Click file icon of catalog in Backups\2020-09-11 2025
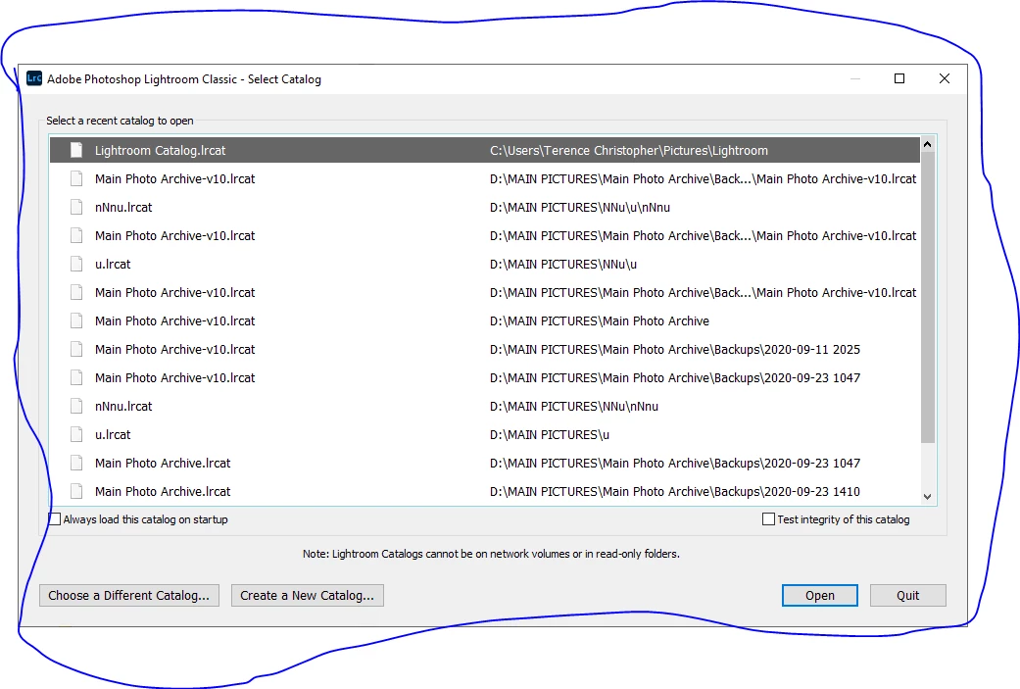Viewport: 1020px width, 689px height. coord(76,349)
